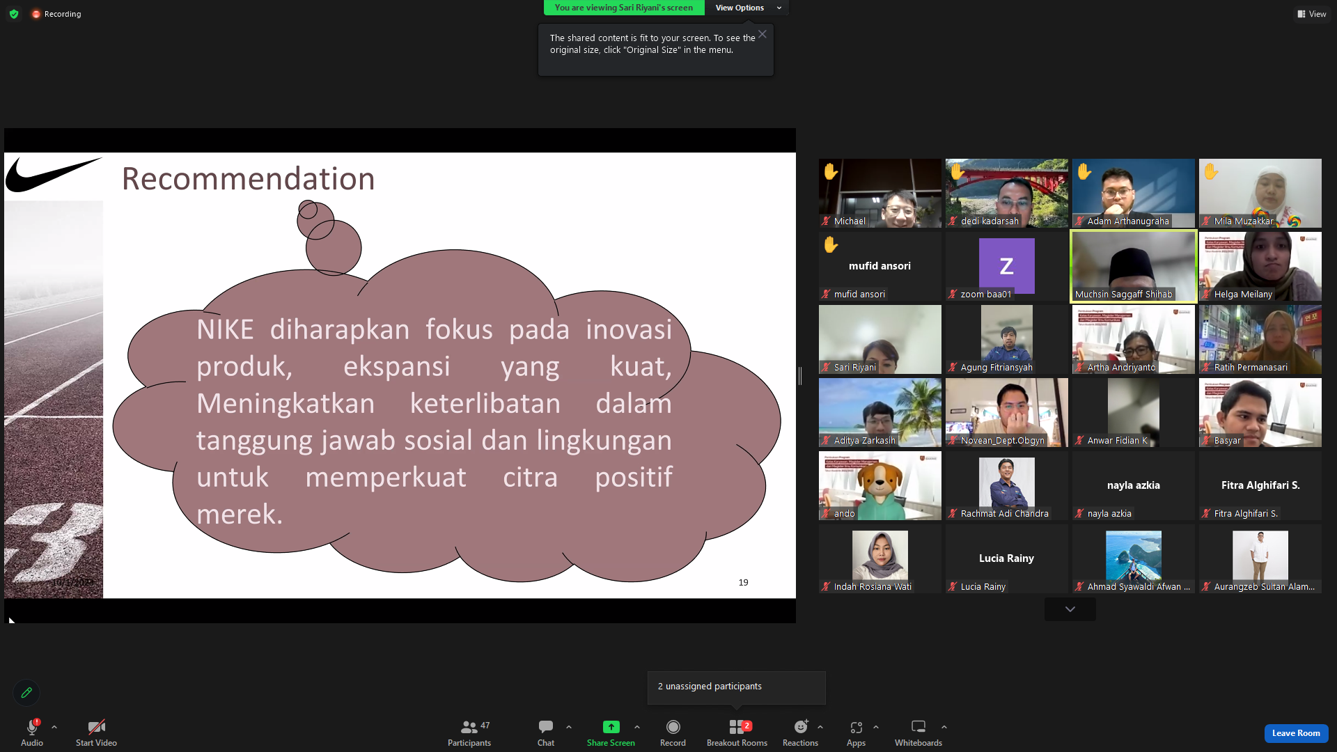Screen dimensions: 1337x752
Task: Select the mufid ansori participant tile
Action: point(880,266)
